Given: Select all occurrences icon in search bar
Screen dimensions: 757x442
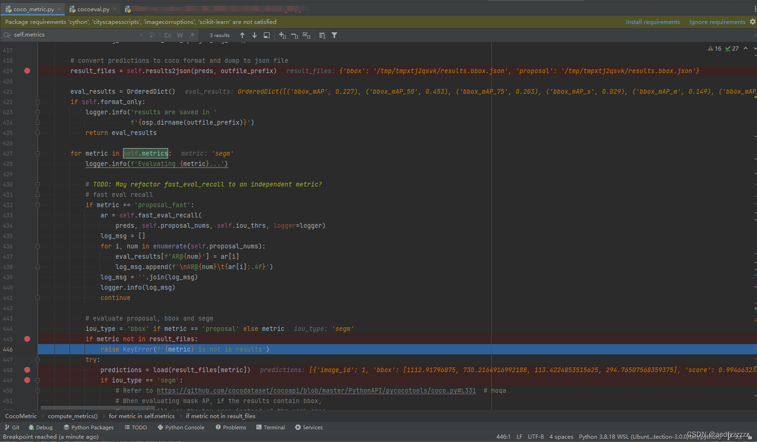Looking at the screenshot, I should click(x=307, y=35).
